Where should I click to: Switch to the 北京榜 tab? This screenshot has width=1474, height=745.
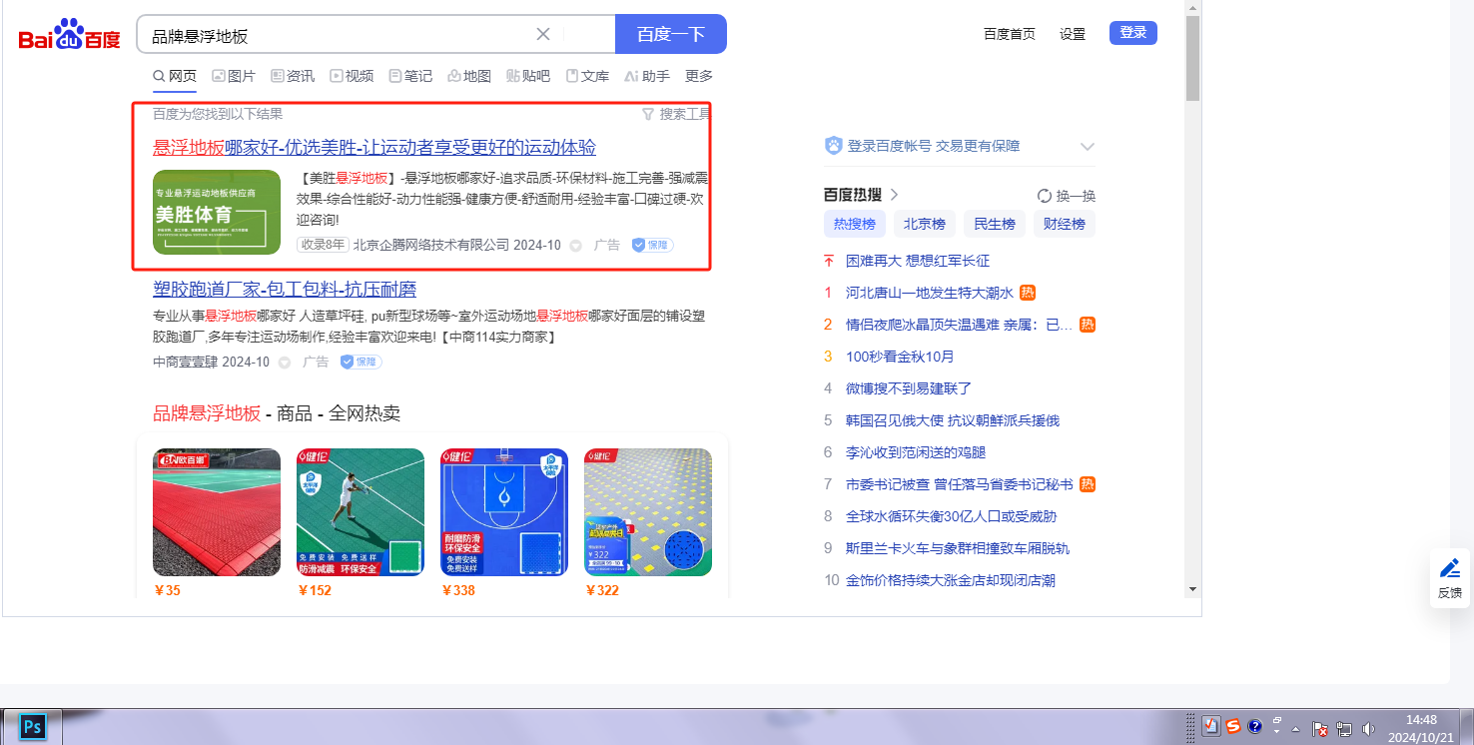tap(925, 224)
